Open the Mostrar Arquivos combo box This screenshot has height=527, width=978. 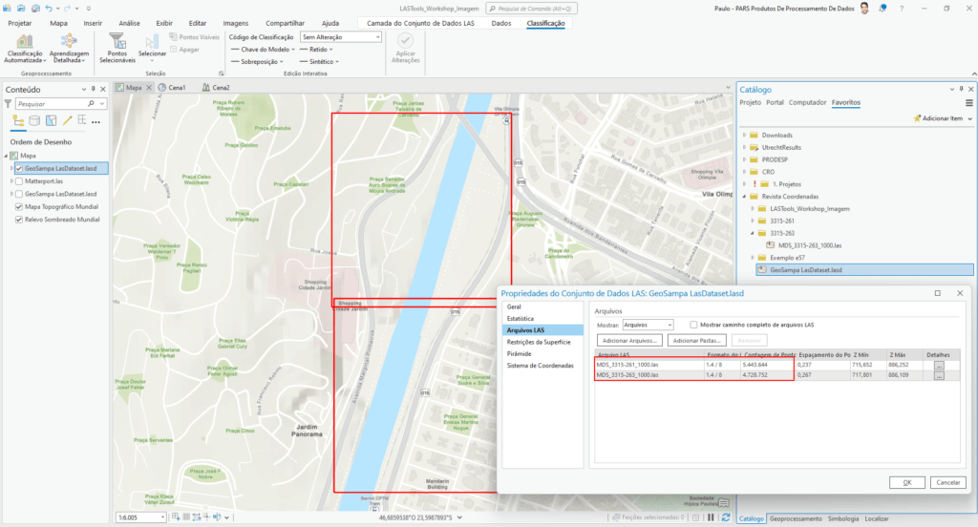648,325
